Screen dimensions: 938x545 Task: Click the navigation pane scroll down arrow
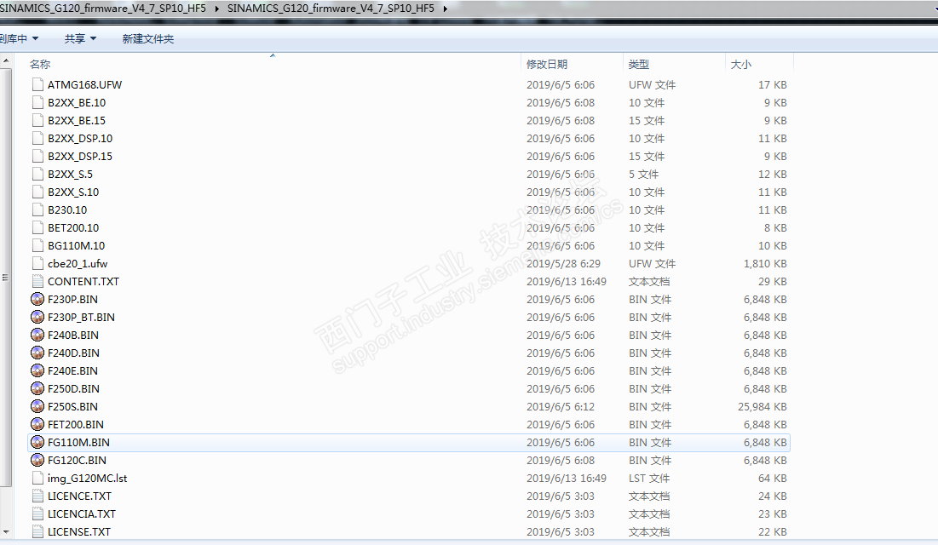pos(6,532)
